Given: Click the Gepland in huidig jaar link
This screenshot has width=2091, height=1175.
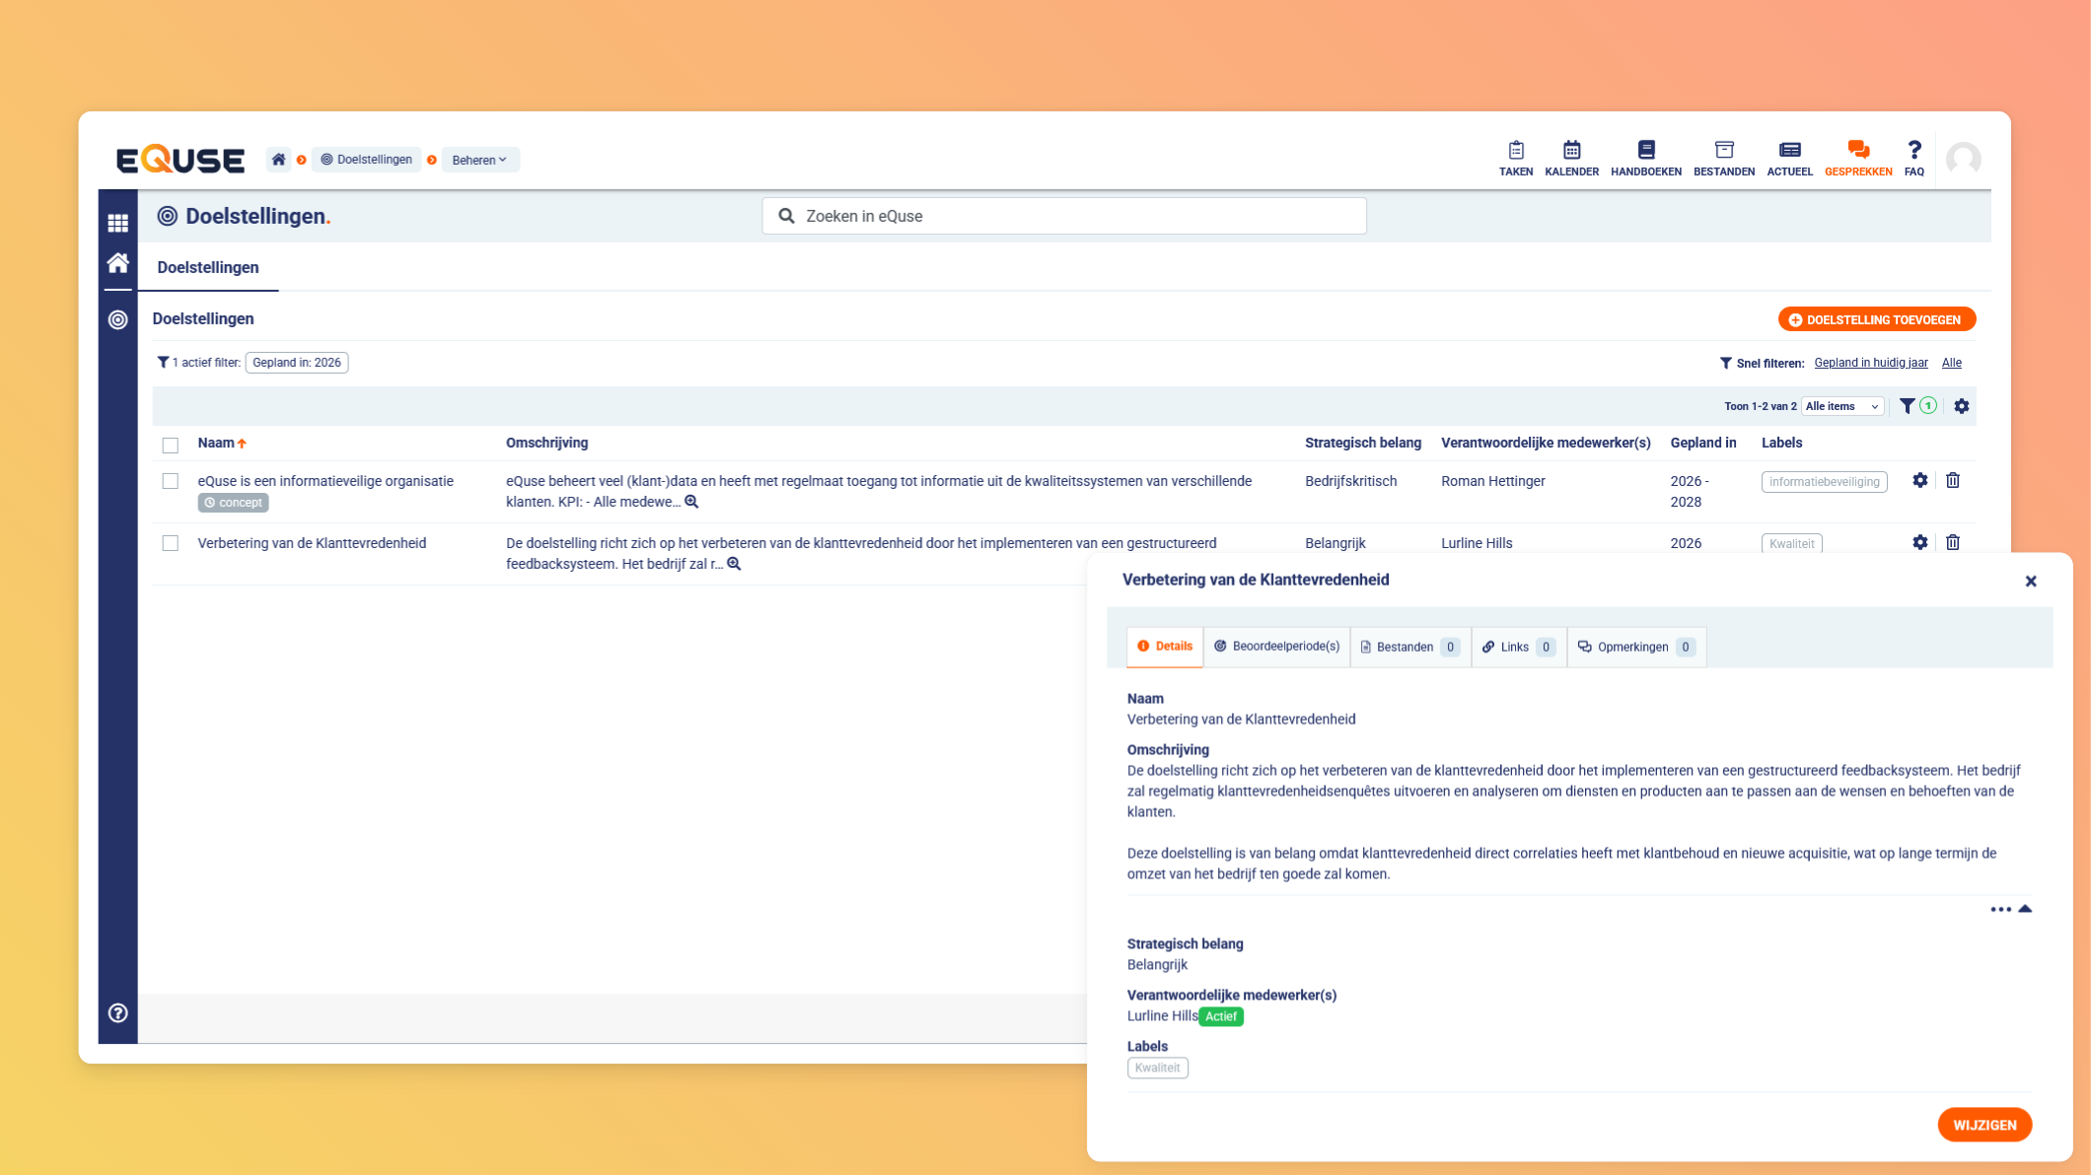Looking at the screenshot, I should pyautogui.click(x=1870, y=363).
